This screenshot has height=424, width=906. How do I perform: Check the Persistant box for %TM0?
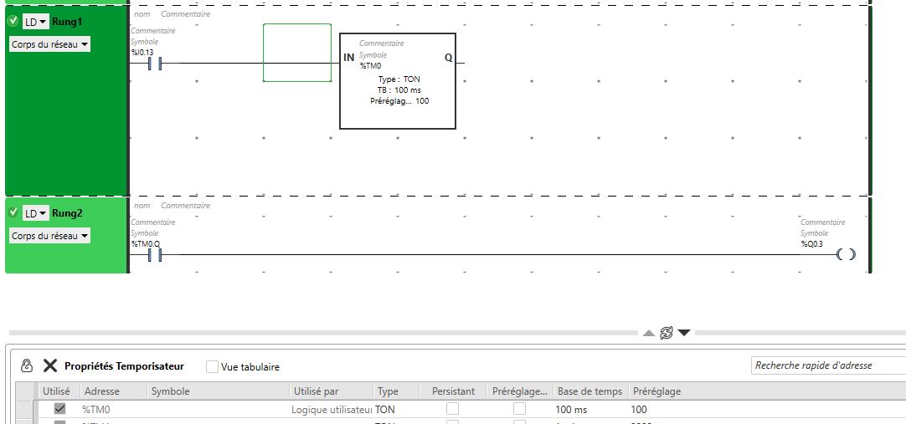coord(452,409)
